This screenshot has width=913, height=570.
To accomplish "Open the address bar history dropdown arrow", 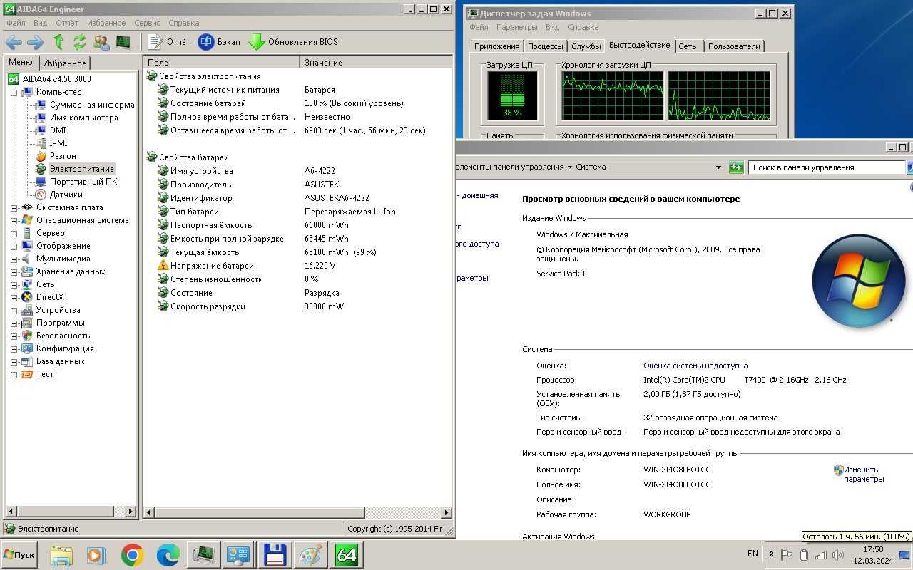I will pos(718,167).
